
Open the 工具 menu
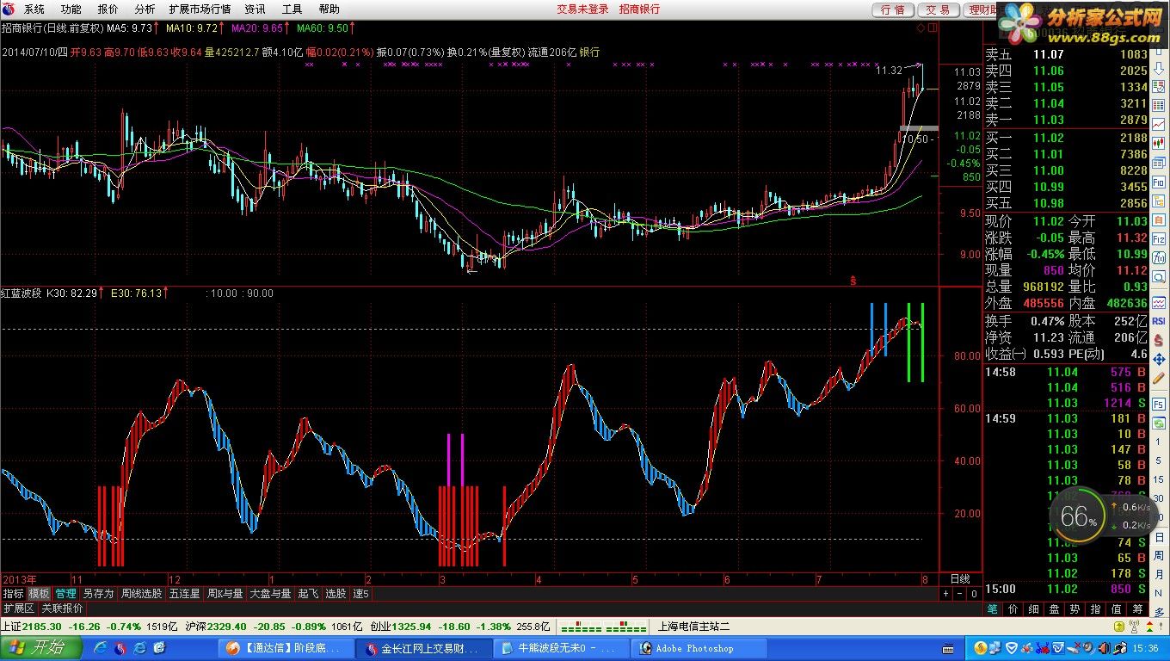tap(292, 9)
